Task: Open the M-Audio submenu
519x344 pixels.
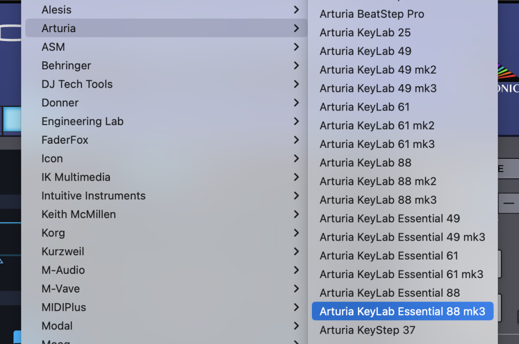Action: [63, 270]
